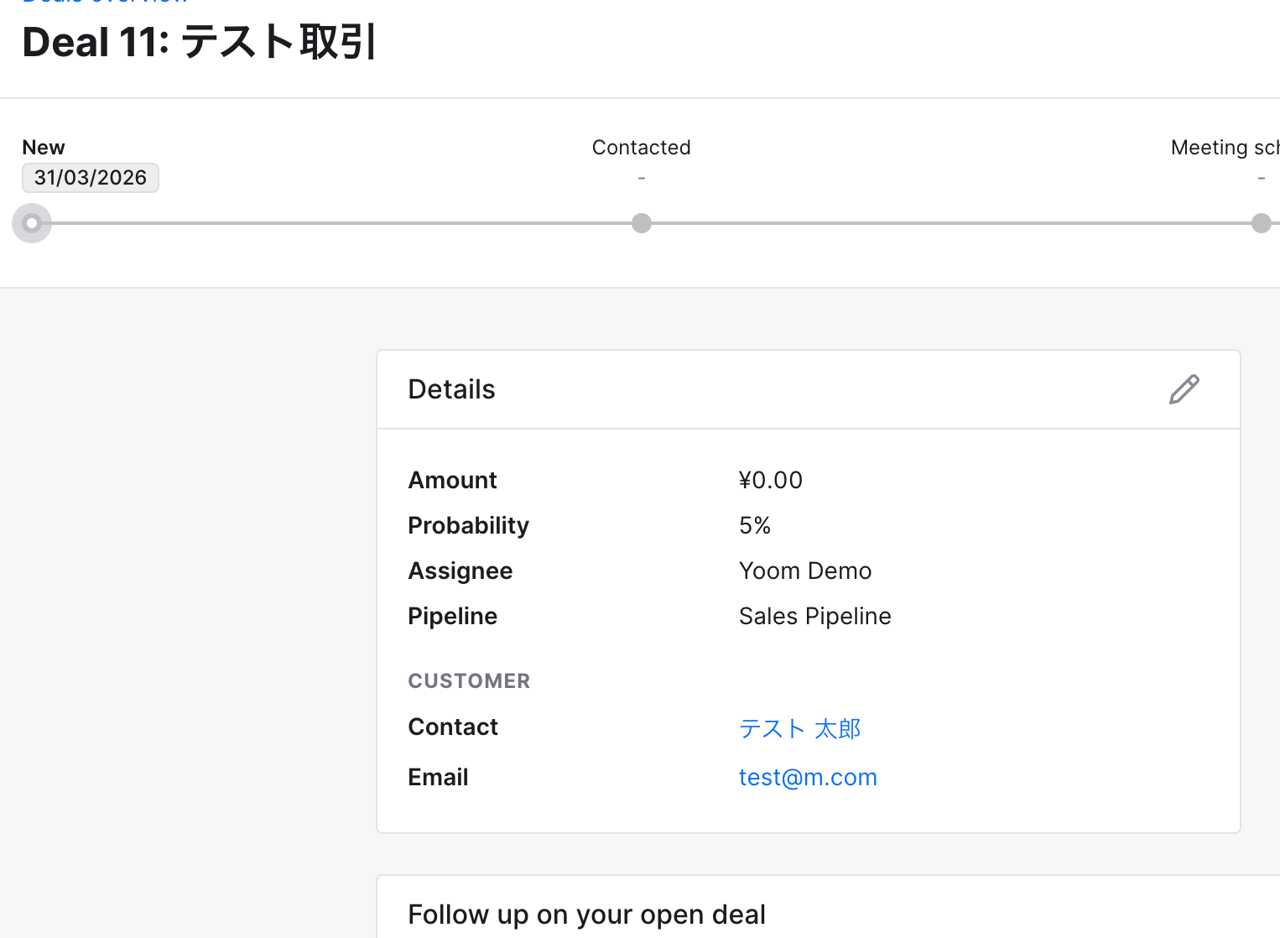This screenshot has height=938, width=1280.
Task: Click the New stage label
Action: 44,148
